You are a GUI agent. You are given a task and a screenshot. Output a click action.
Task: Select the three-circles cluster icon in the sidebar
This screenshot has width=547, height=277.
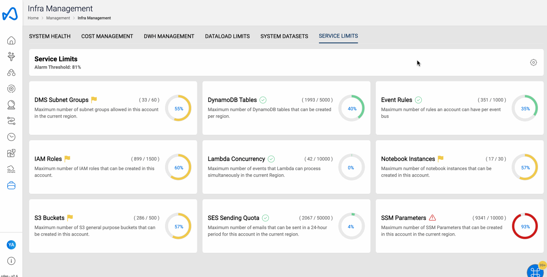(x=12, y=73)
